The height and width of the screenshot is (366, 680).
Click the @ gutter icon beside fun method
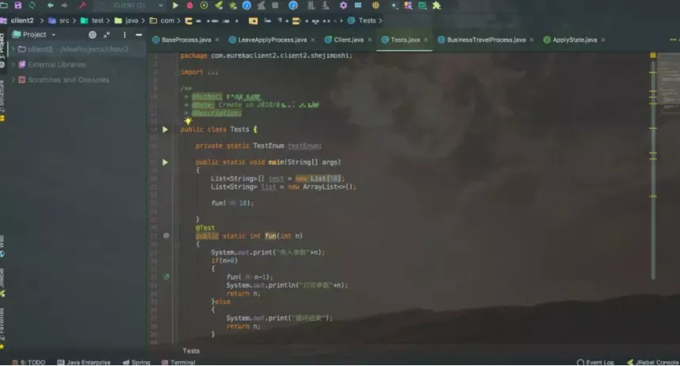[x=166, y=235]
